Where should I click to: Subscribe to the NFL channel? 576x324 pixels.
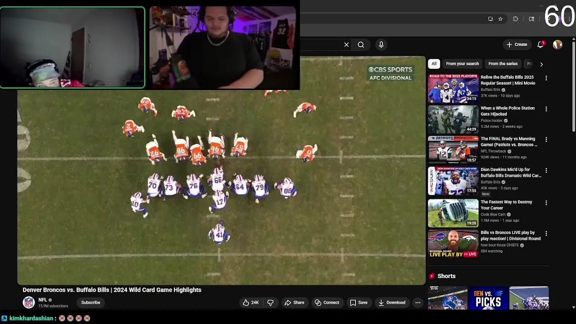pyautogui.click(x=90, y=302)
